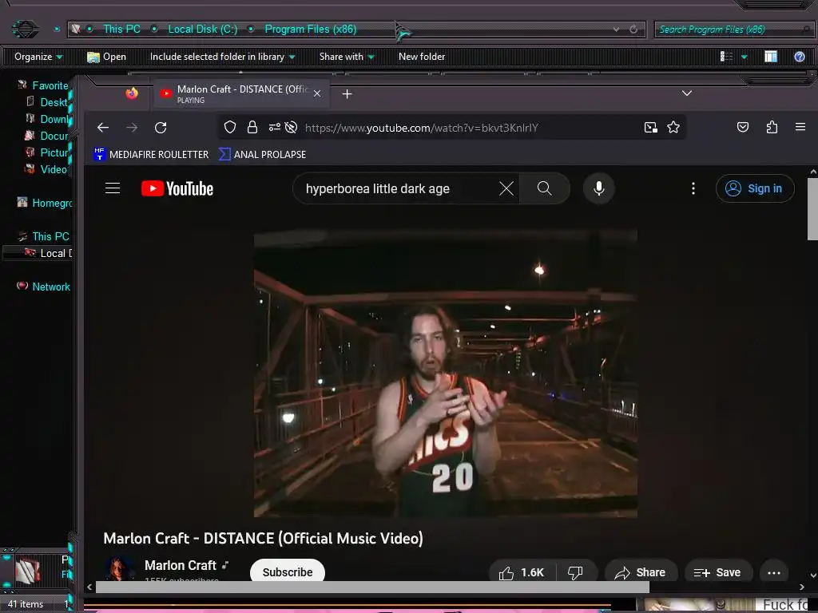This screenshot has width=818, height=613.
Task: Click the Share button under video
Action: (641, 572)
